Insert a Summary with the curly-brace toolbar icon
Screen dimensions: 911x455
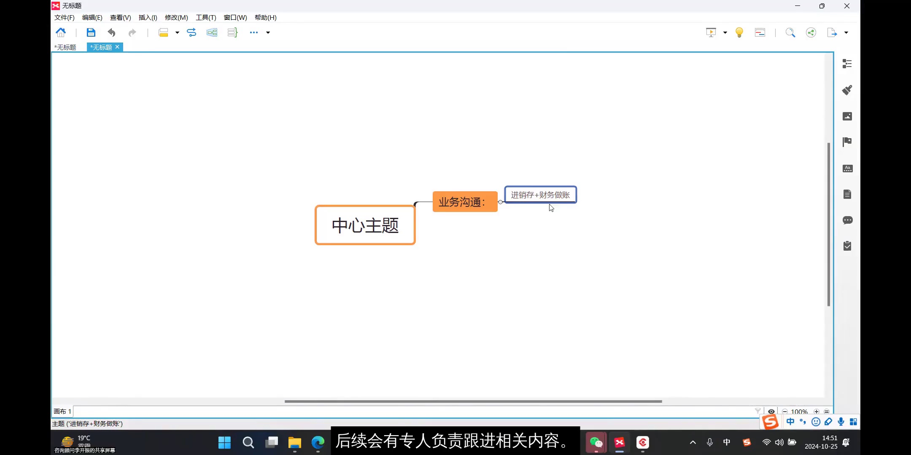pos(232,32)
